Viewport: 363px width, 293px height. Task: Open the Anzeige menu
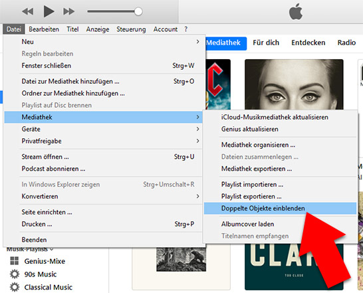pos(98,29)
